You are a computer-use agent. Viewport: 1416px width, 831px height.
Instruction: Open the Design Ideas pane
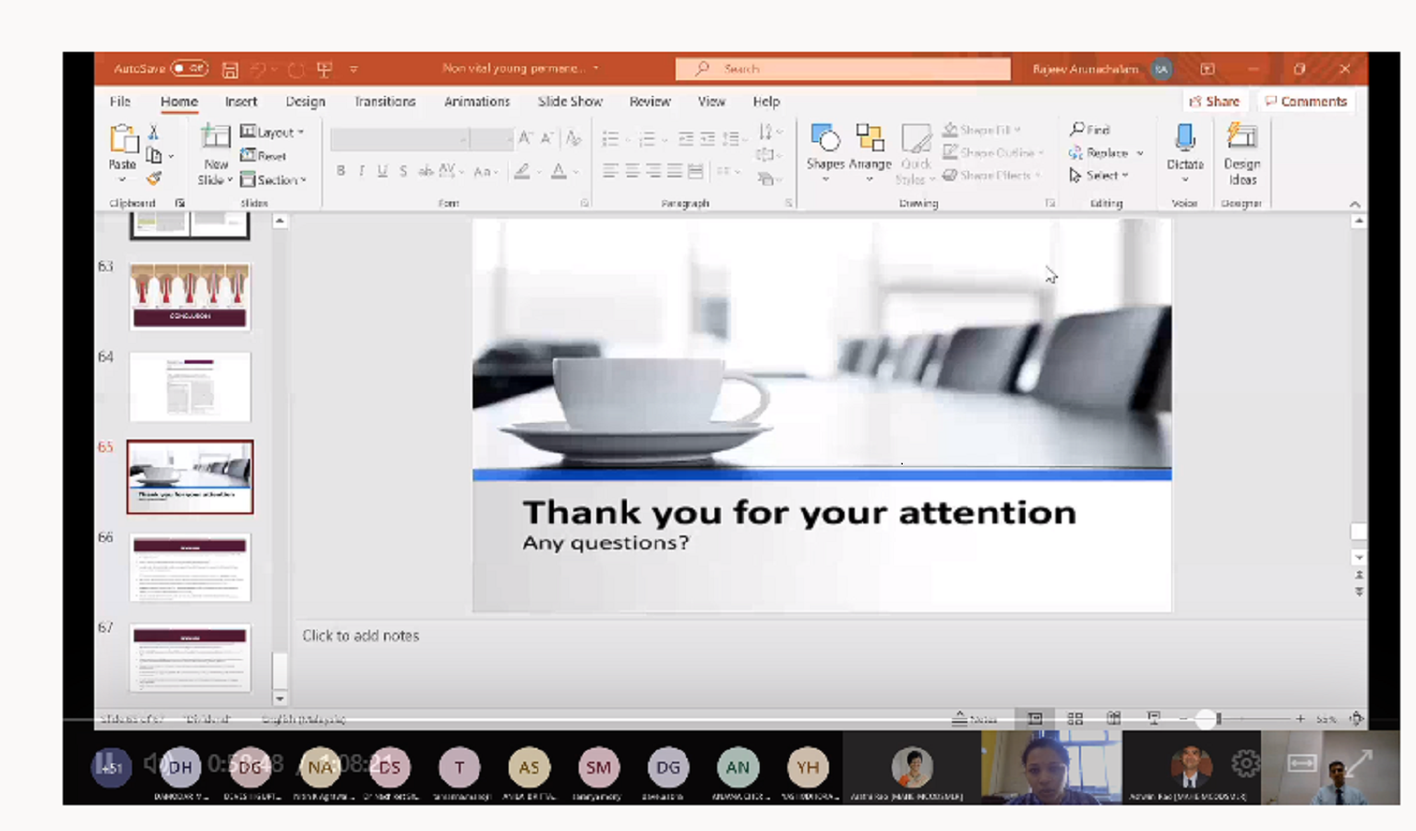pyautogui.click(x=1242, y=154)
